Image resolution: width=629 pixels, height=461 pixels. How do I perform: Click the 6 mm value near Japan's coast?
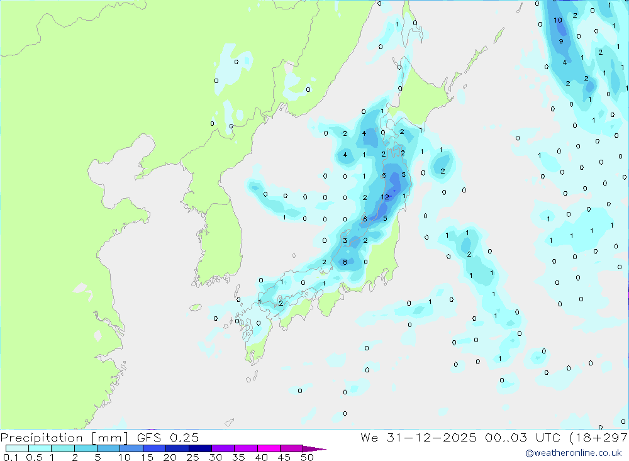(365, 219)
